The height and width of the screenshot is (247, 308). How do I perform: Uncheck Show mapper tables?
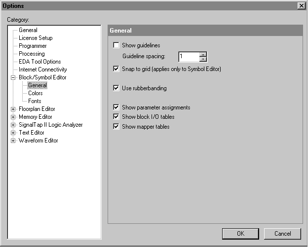[116, 127]
